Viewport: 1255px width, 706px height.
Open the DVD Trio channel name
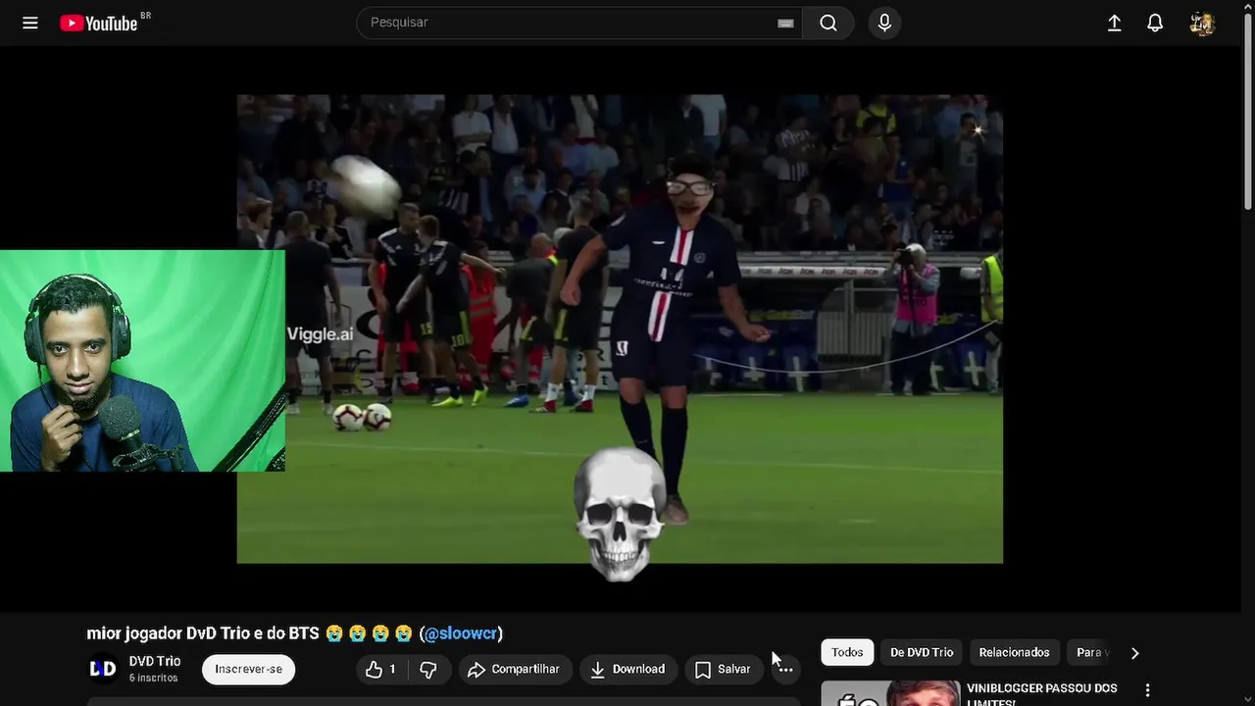point(155,662)
